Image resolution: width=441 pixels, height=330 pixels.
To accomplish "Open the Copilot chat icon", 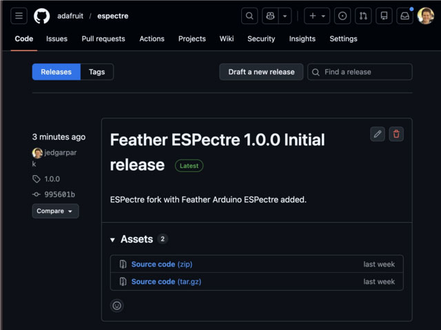I will tap(270, 16).
